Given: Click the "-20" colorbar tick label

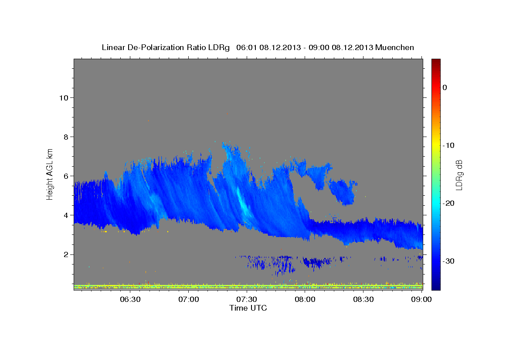Looking at the screenshot, I should click(448, 203).
